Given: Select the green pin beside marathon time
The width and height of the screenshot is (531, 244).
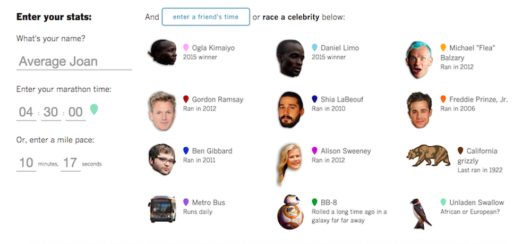Looking at the screenshot, I should click(94, 109).
